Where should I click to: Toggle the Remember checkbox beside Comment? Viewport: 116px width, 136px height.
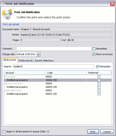coord(94,49)
